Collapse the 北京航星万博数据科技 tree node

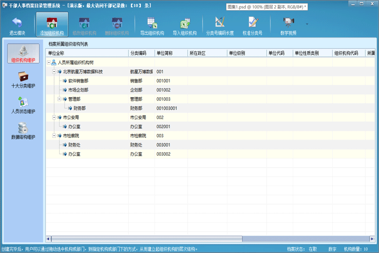pyautogui.click(x=54, y=72)
